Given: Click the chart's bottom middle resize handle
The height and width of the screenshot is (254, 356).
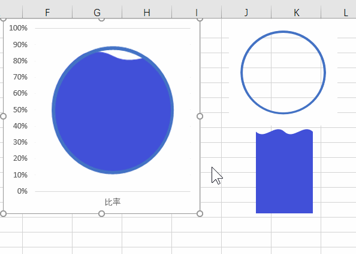Looking at the screenshot, I should click(101, 213).
